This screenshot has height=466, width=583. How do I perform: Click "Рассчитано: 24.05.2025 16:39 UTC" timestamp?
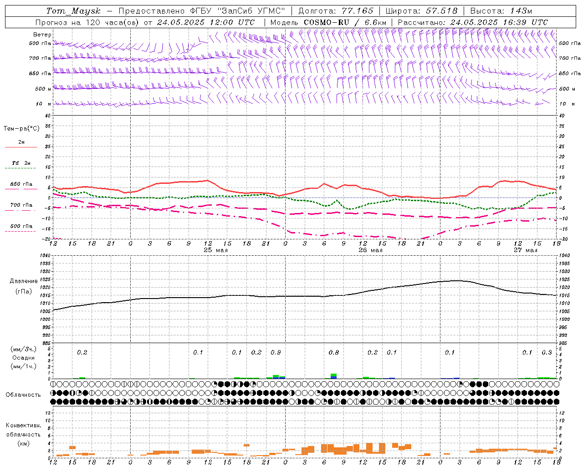click(x=473, y=22)
